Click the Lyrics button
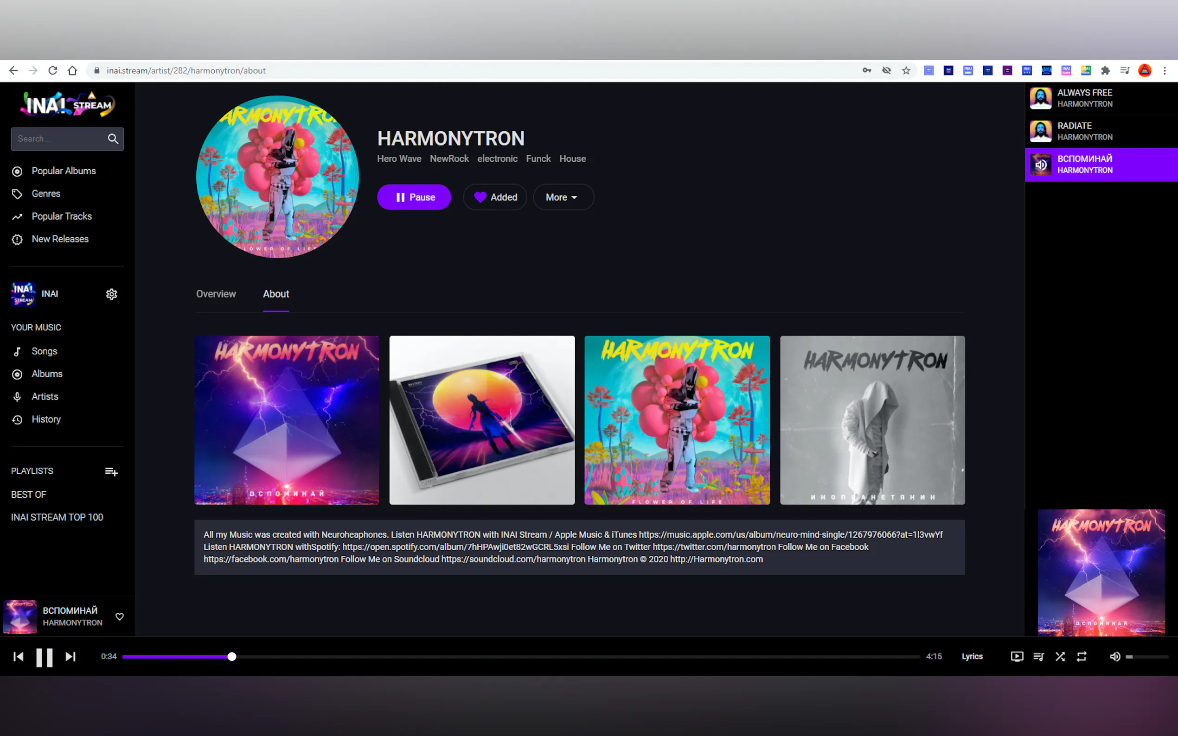 coord(972,656)
